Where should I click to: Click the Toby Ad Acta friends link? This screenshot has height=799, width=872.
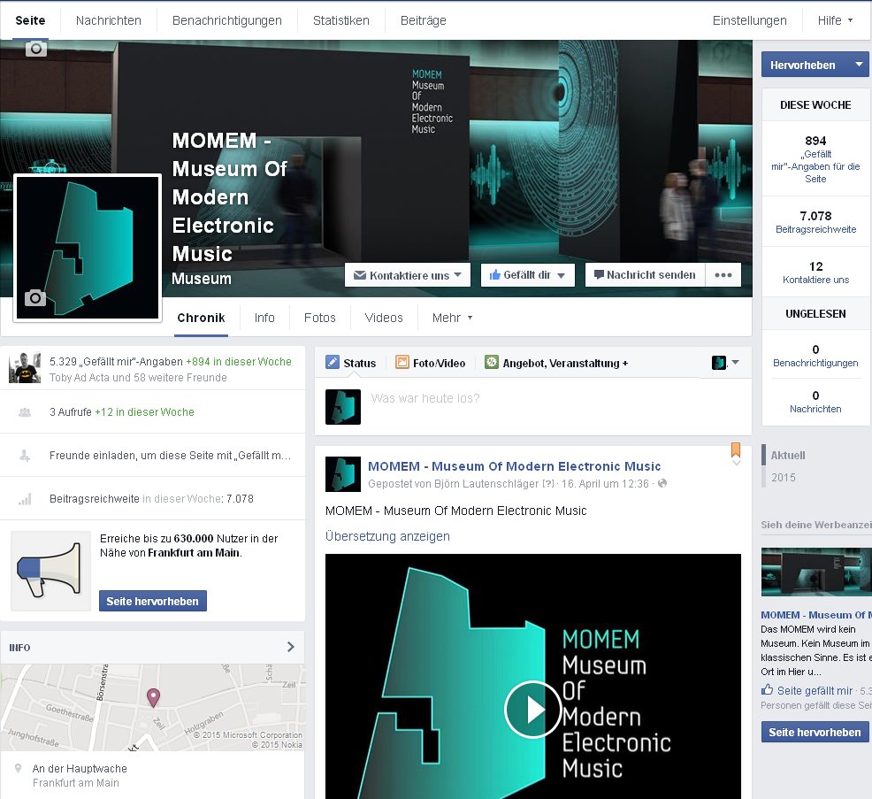point(138,377)
